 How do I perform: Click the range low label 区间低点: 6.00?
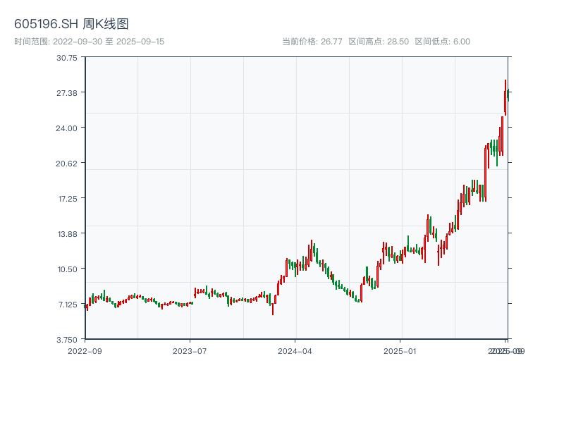click(x=443, y=42)
